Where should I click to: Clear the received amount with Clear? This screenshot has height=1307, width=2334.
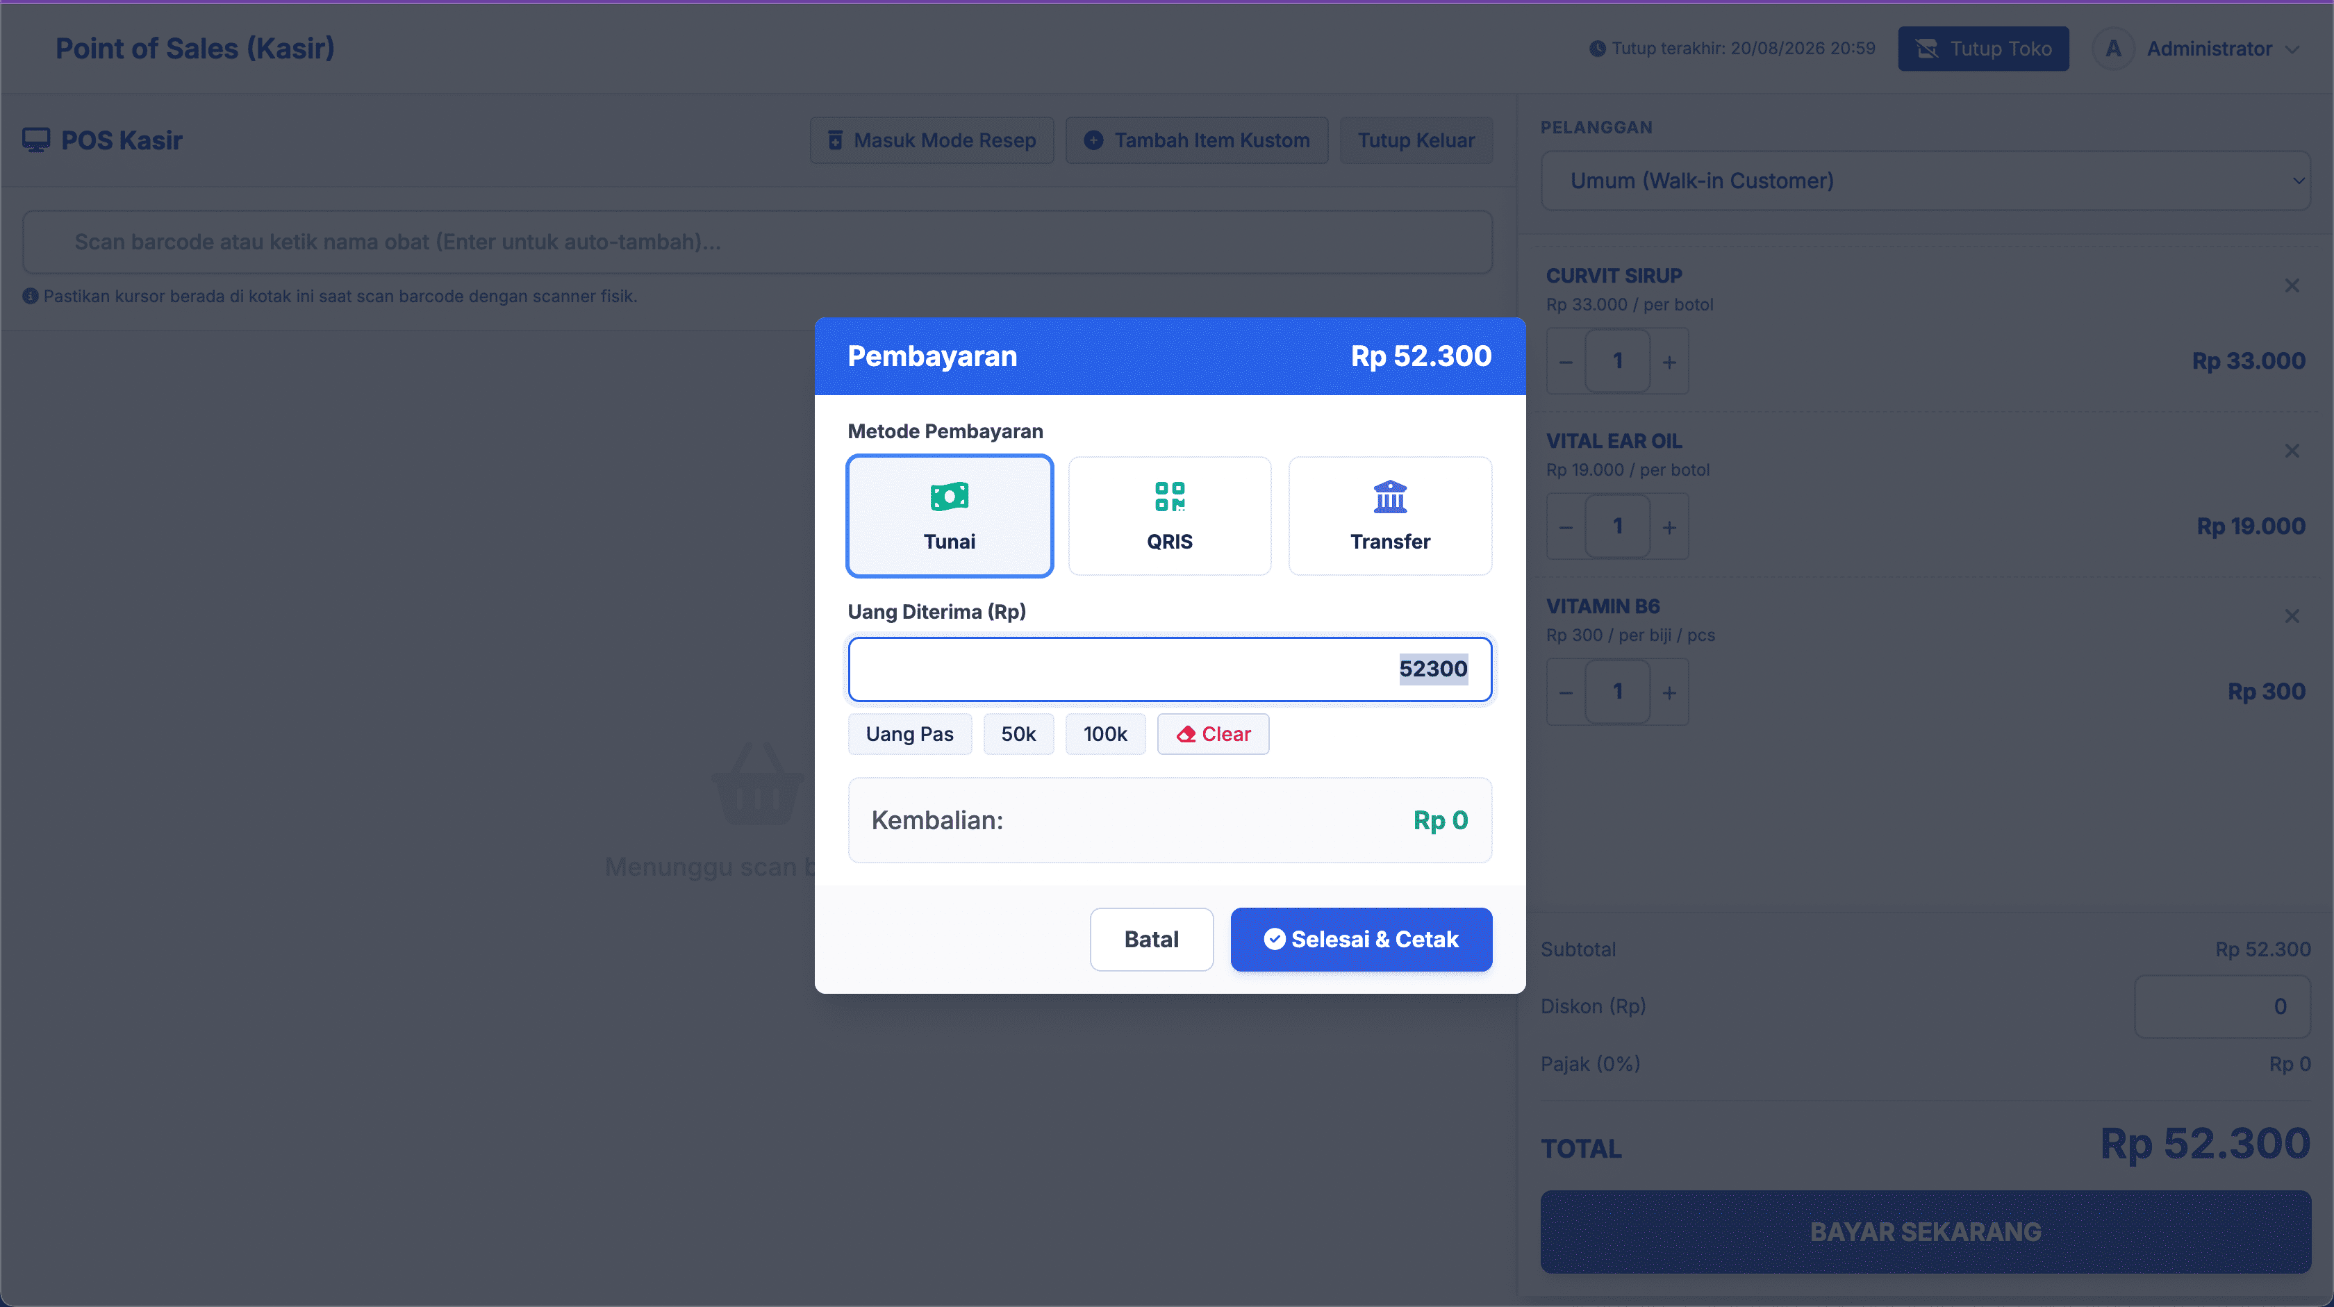pyautogui.click(x=1214, y=733)
